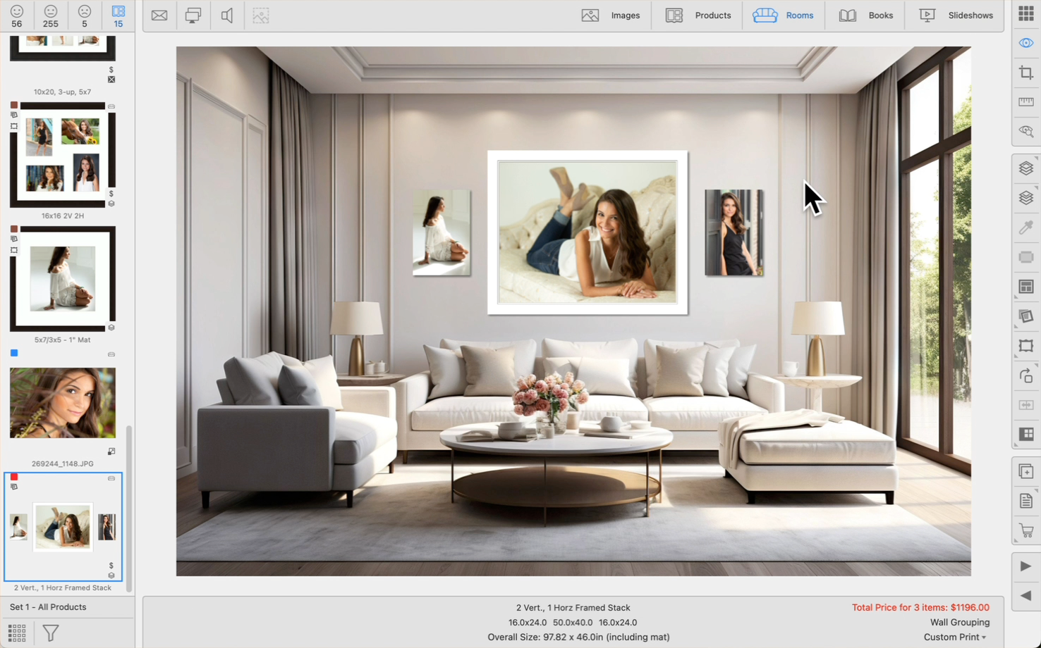The width and height of the screenshot is (1041, 648).
Task: Toggle the eye view icon
Action: tap(1025, 43)
